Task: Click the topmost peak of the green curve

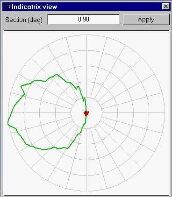Action: coord(57,75)
